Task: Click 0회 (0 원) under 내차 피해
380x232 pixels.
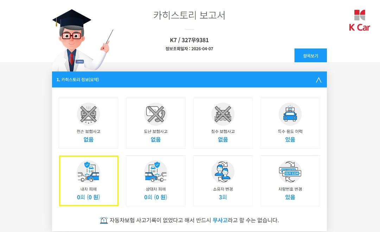Action: pyautogui.click(x=88, y=197)
